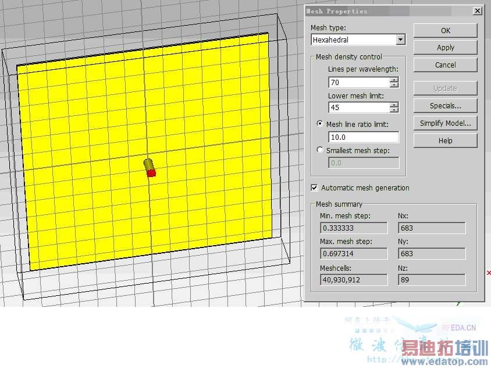Select Mesh line ratio limit radio button

coord(320,124)
